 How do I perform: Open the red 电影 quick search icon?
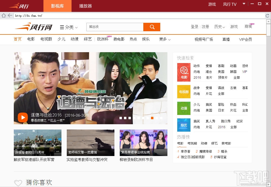tap(184, 72)
